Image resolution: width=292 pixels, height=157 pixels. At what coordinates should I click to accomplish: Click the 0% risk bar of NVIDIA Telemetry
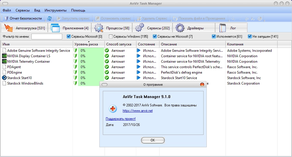(91, 61)
